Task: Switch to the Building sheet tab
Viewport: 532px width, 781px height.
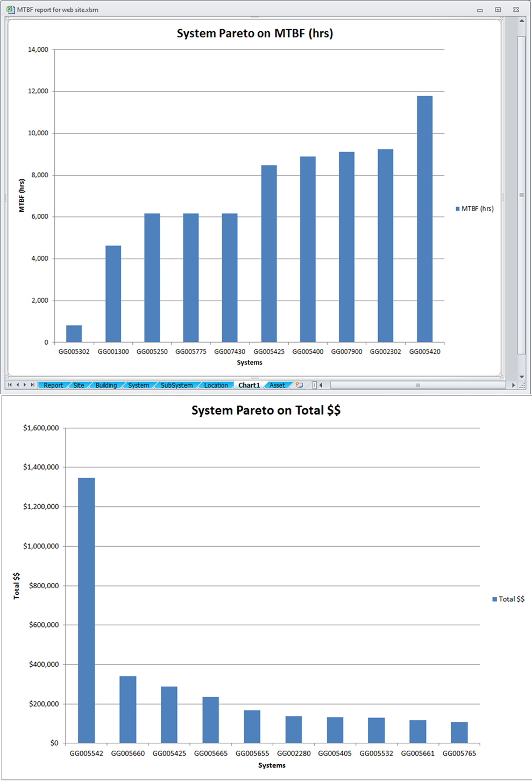Action: pyautogui.click(x=106, y=385)
